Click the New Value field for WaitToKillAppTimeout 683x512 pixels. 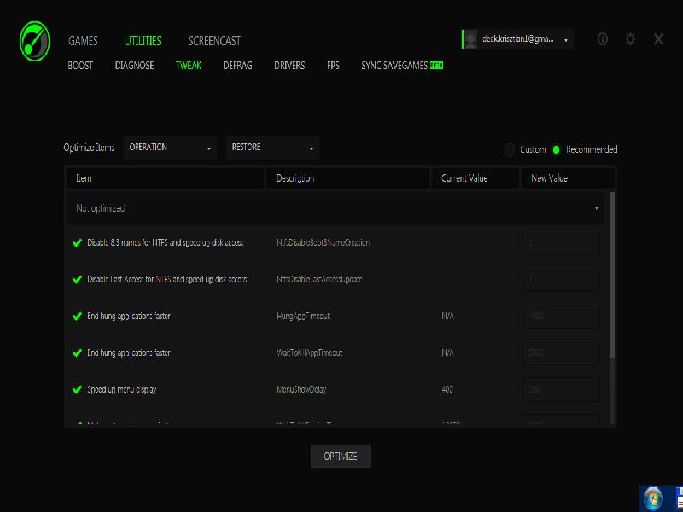click(561, 352)
